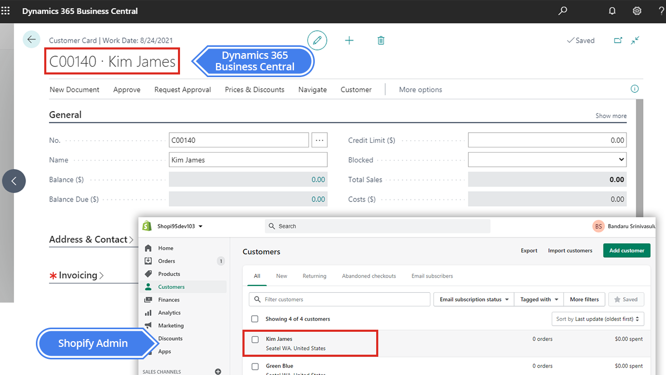
Task: Click Show more on the General section
Action: (x=610, y=116)
